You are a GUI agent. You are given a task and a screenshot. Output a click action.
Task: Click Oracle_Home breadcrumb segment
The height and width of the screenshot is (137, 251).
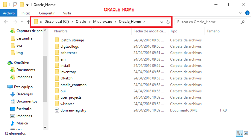tap(130, 22)
